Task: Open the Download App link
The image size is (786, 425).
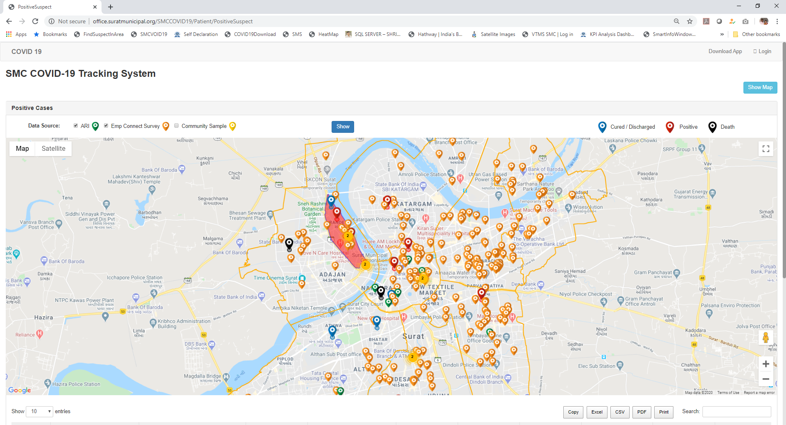Action: [725, 51]
